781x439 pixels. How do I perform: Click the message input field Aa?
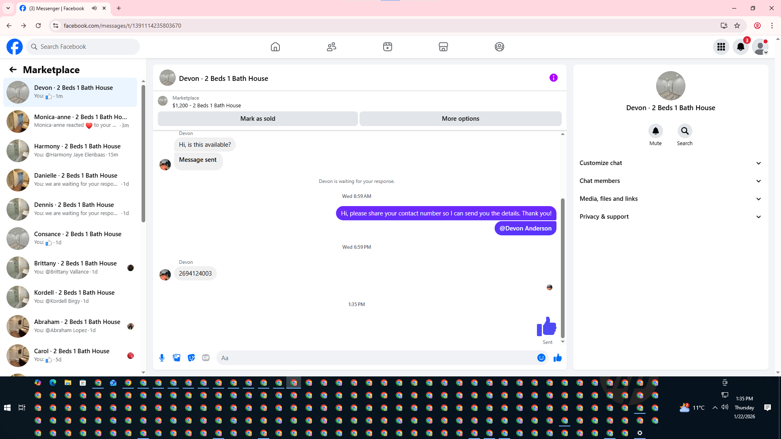376,358
